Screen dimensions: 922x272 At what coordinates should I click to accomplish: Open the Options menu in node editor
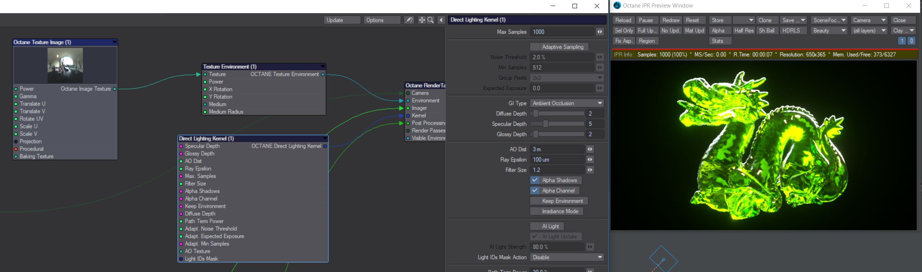click(382, 20)
